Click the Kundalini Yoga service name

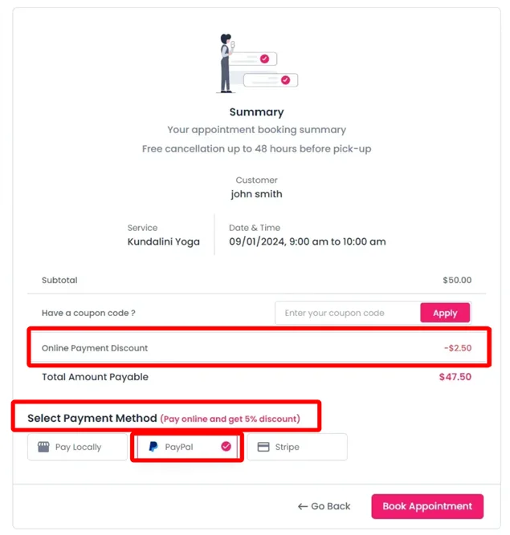click(x=163, y=241)
